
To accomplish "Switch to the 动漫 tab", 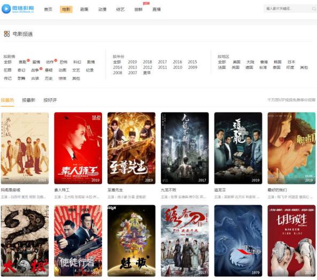I will [x=102, y=9].
